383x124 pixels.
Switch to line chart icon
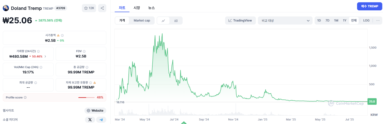point(164,20)
